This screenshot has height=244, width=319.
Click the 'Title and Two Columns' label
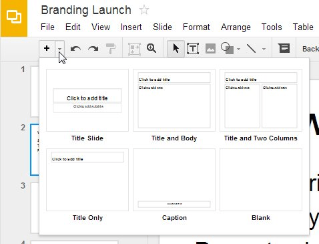pyautogui.click(x=261, y=138)
